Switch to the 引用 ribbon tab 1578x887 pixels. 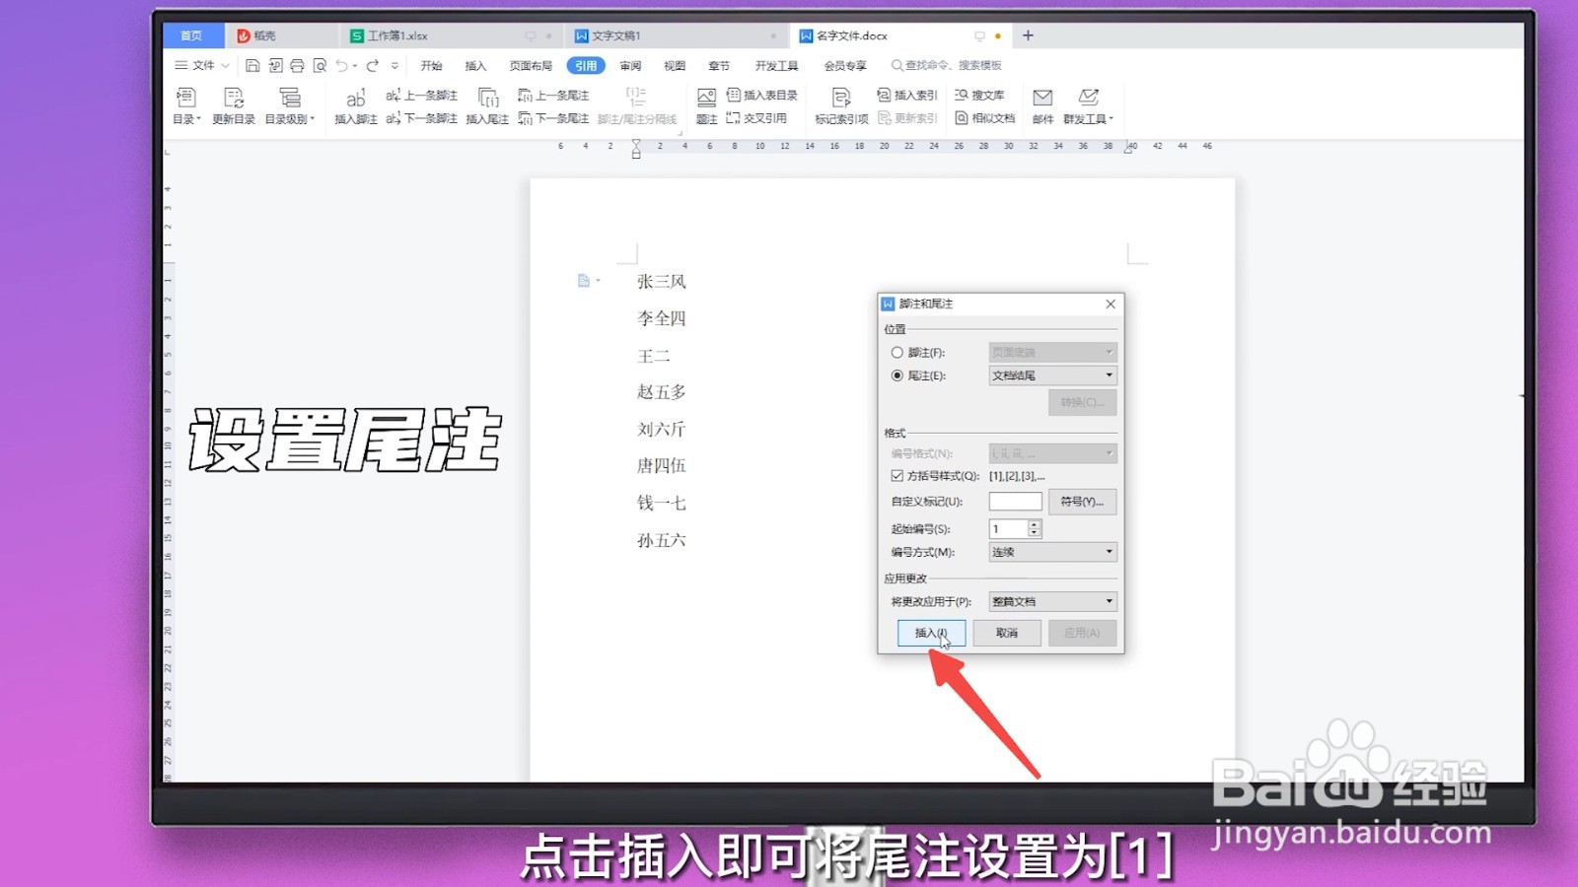tap(585, 65)
